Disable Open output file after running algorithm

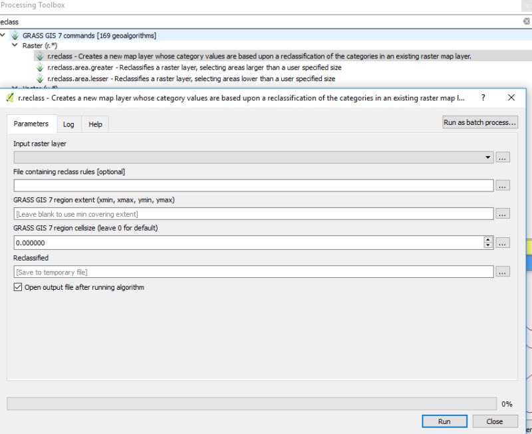point(17,287)
